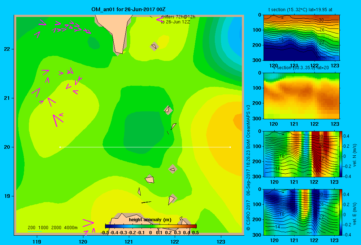The width and height of the screenshot is (361, 245).
Task: Click the vel. N color scale bar
Action: click(341, 154)
